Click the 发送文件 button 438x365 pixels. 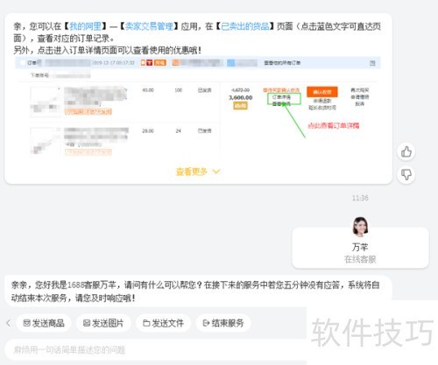tap(163, 323)
